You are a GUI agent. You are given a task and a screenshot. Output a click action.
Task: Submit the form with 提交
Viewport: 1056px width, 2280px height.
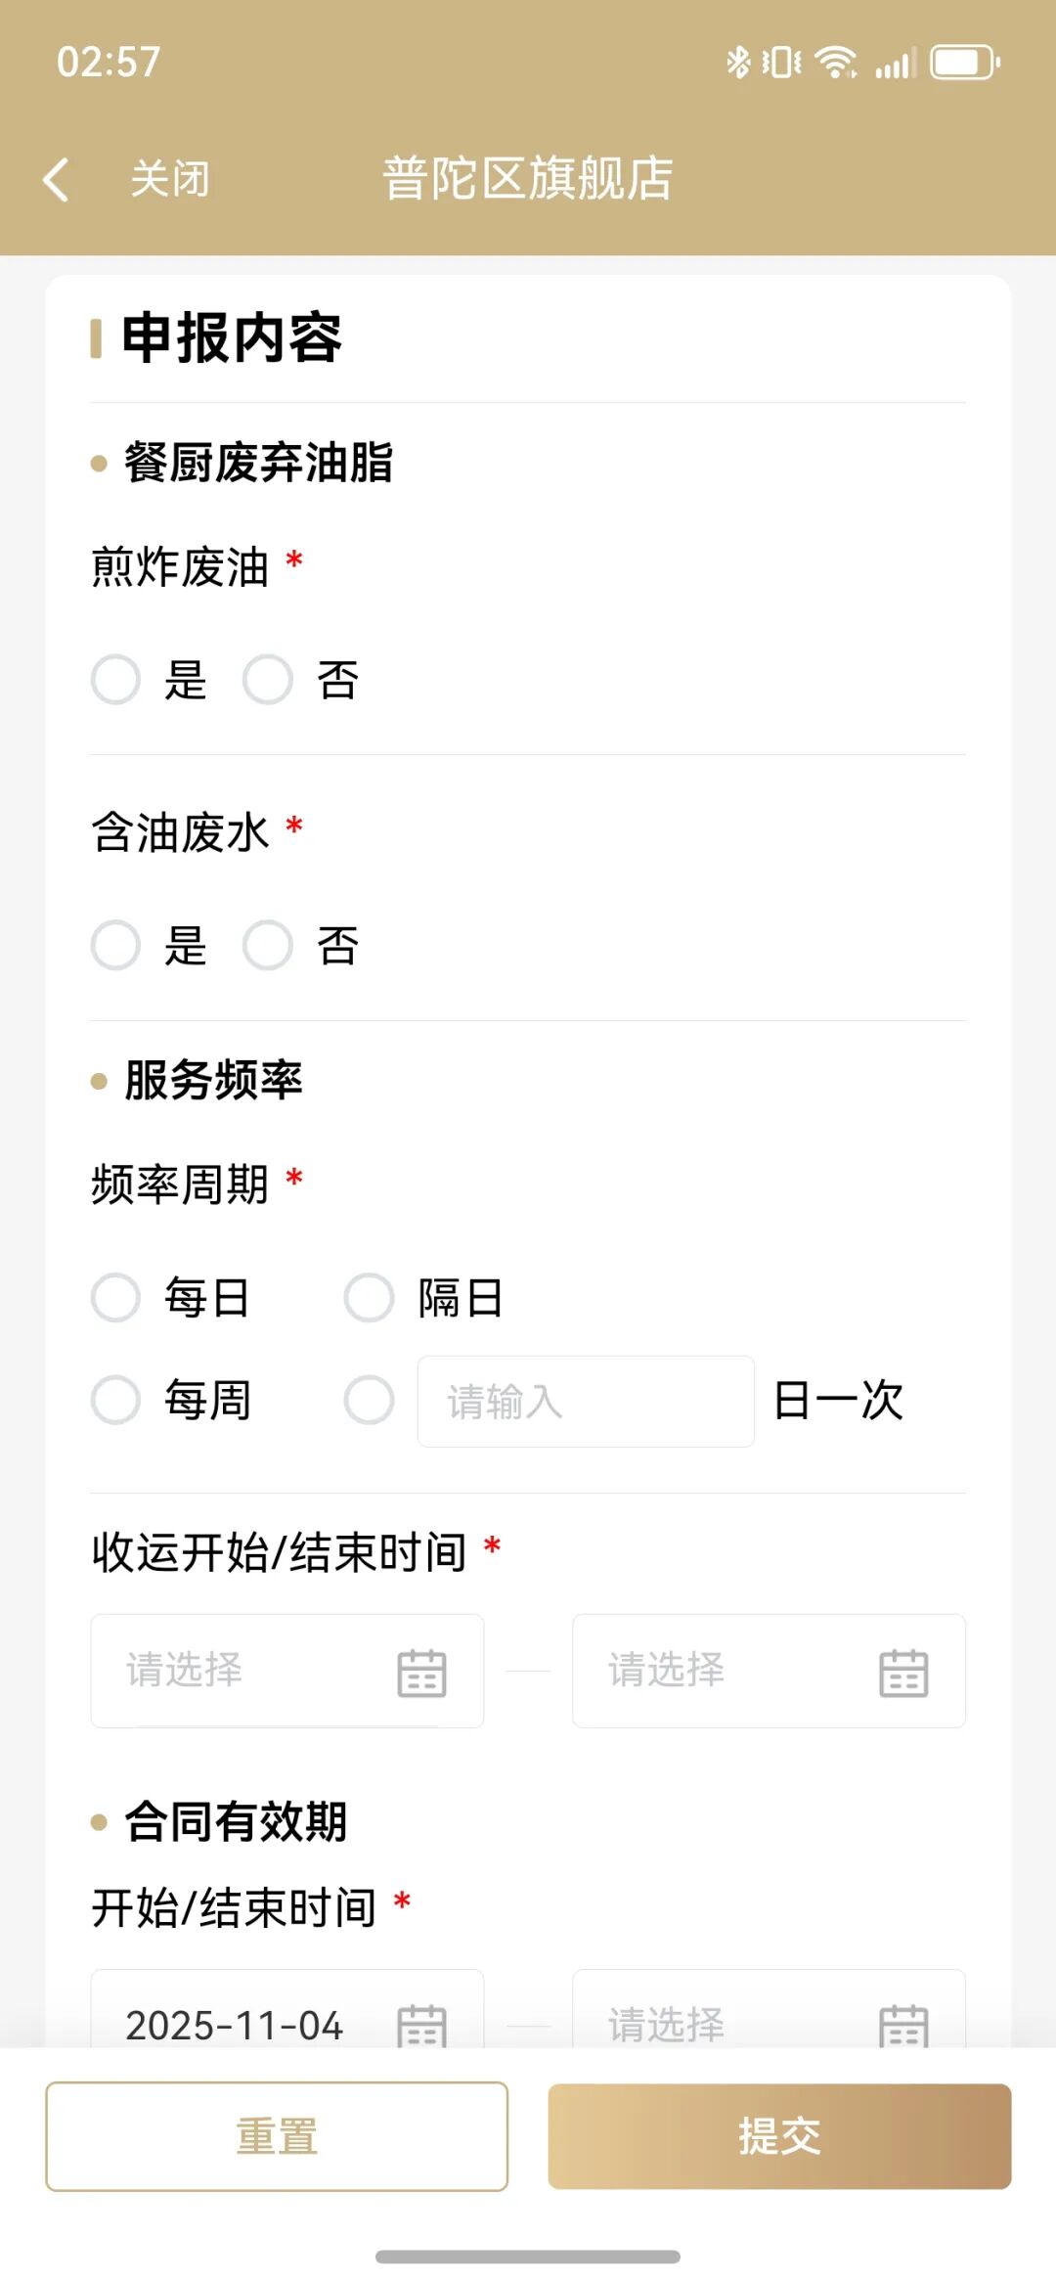(x=779, y=2136)
